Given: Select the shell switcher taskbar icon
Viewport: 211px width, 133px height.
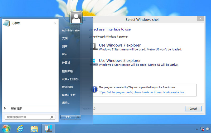Looking at the screenshot, I should click(x=48, y=129).
